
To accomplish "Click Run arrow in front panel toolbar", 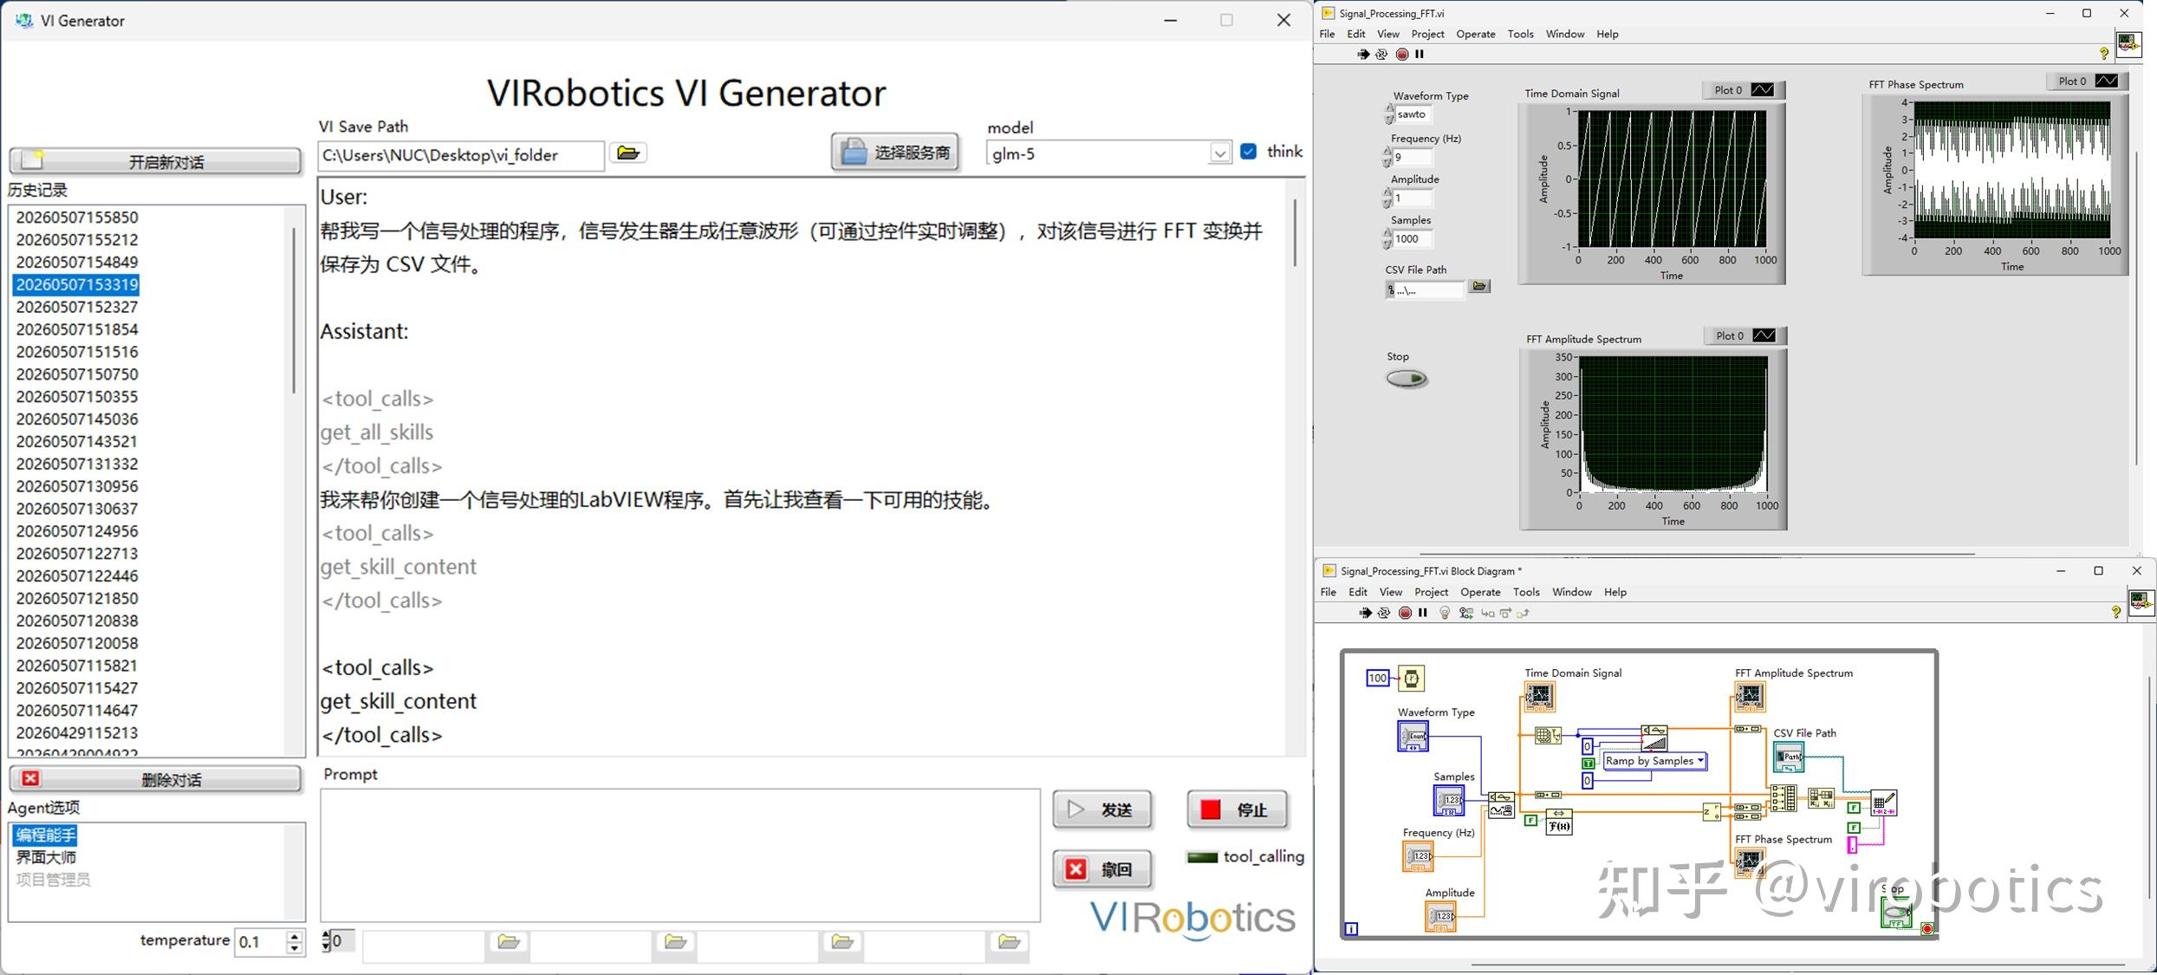I will pos(1362,55).
